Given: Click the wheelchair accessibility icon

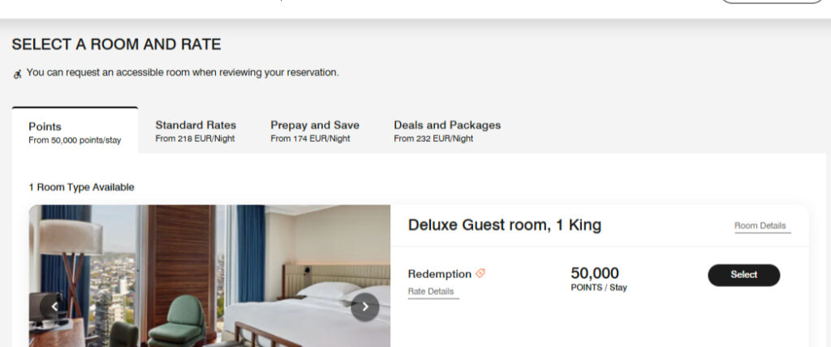Looking at the screenshot, I should [18, 74].
